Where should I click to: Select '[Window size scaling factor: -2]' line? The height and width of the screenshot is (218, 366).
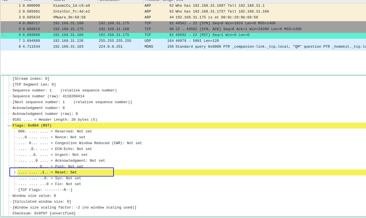[x=74, y=207]
